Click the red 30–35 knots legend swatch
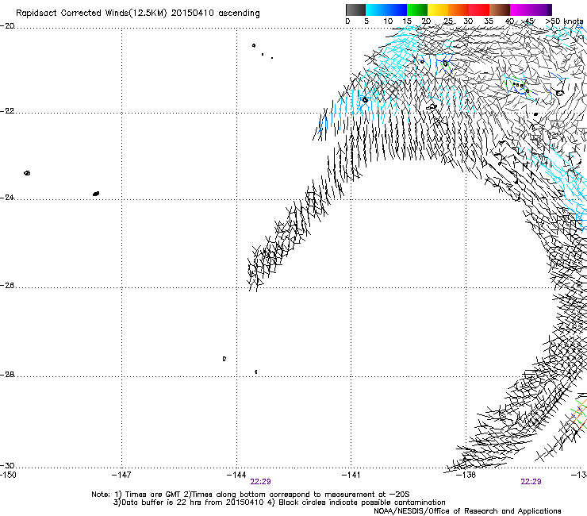Image resolution: width=587 pixels, height=516 pixels. [x=479, y=10]
